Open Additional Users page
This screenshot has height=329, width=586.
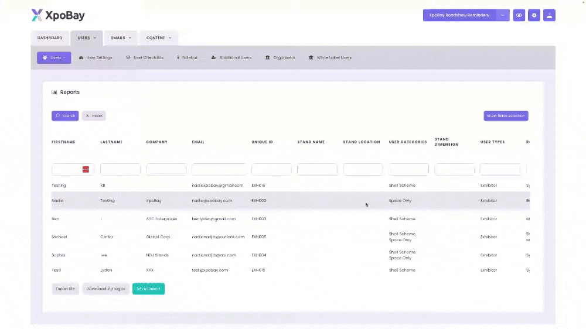pyautogui.click(x=231, y=57)
